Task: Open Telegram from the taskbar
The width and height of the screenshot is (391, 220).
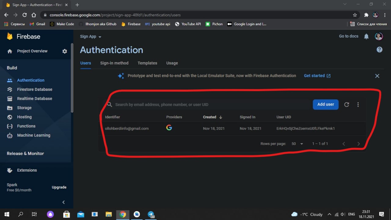Action: (151, 214)
